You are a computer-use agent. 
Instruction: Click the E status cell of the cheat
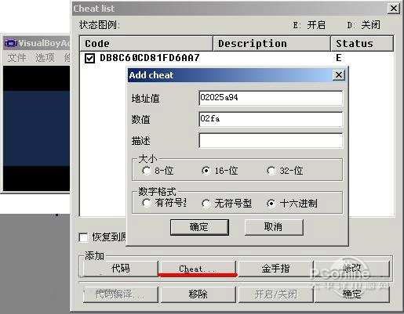click(x=339, y=58)
